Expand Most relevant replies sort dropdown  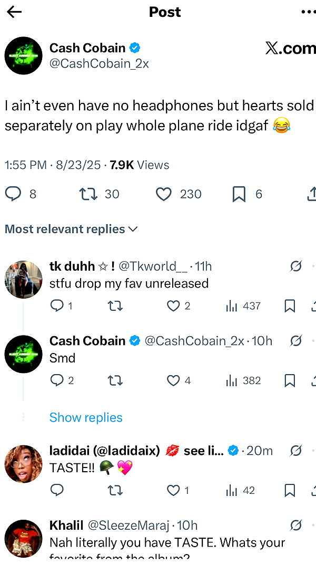71,229
